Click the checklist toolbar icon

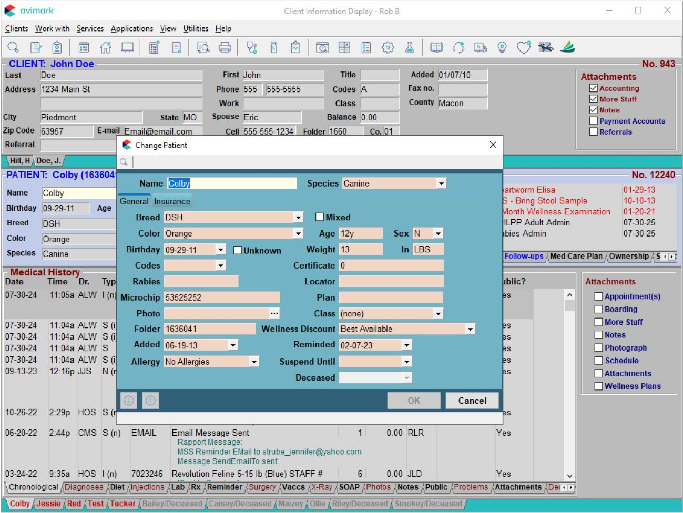[366, 47]
